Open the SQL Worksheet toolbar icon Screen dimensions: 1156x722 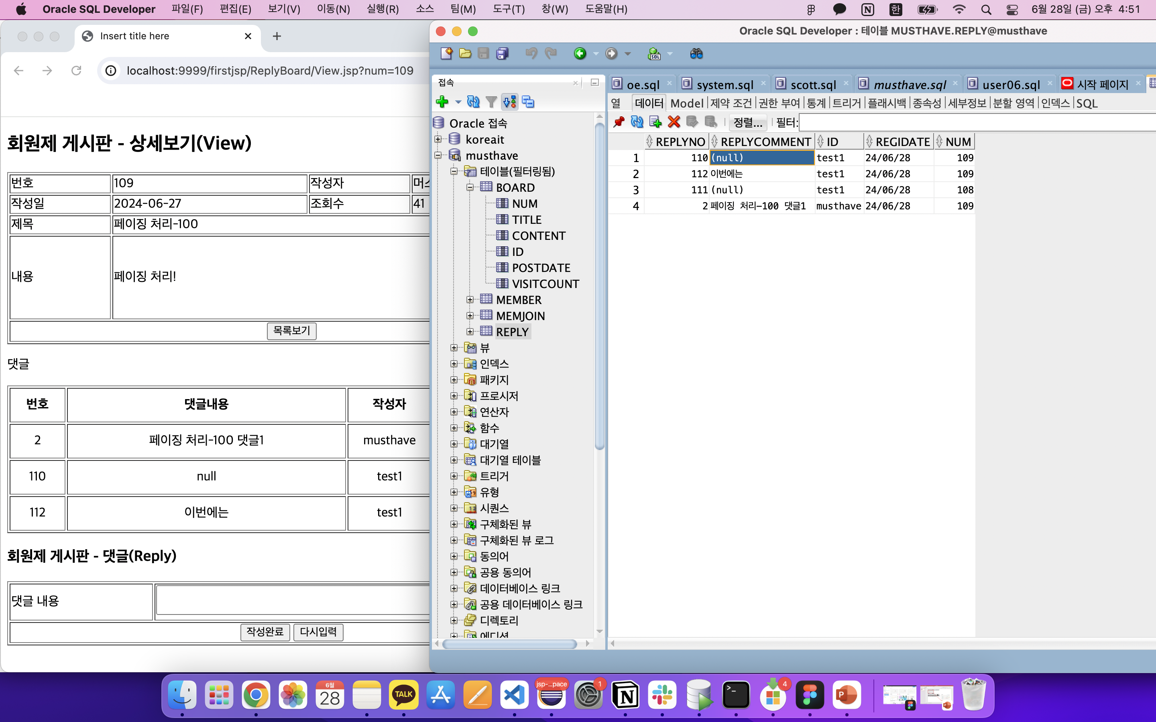click(x=654, y=53)
